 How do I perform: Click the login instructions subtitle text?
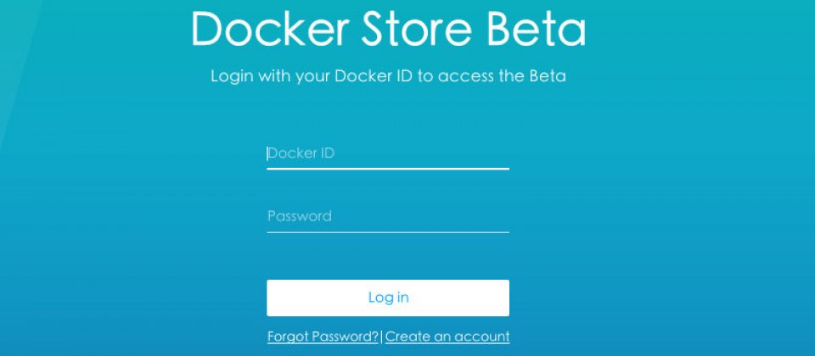pos(388,76)
